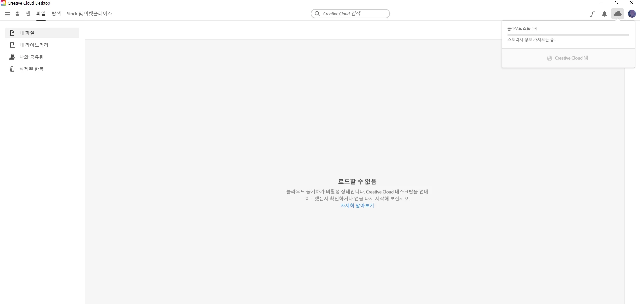This screenshot has height=304, width=640.
Task: Open 삭제된 항목 in sidebar
Action: coord(42,69)
